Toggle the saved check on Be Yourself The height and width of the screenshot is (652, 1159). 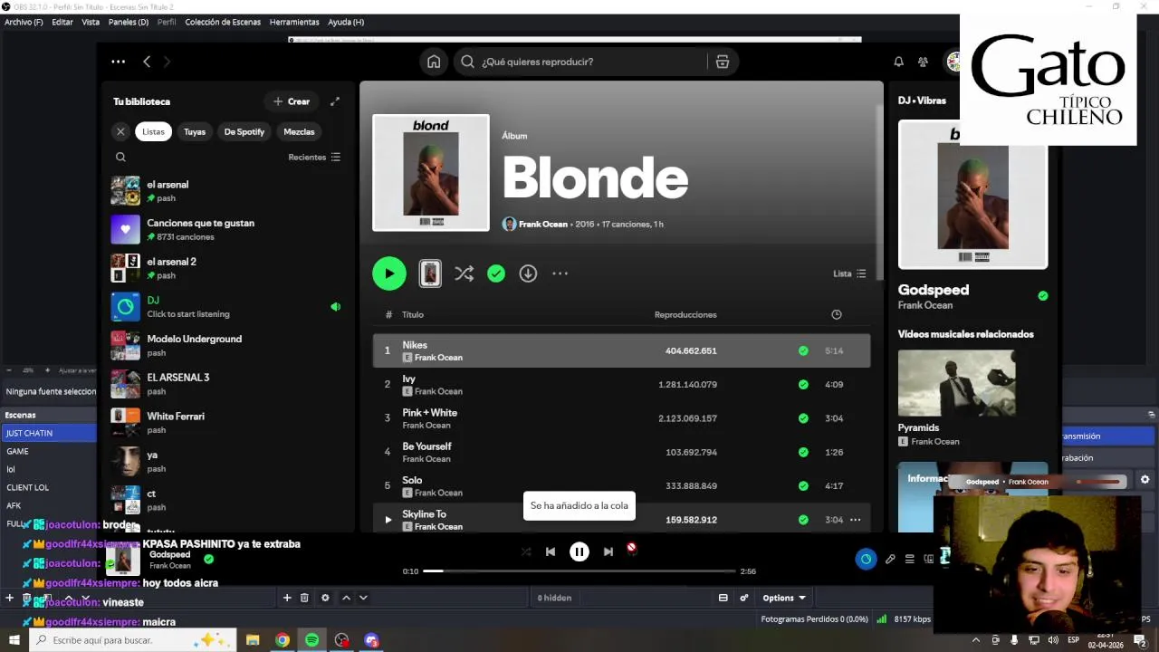[x=803, y=452]
